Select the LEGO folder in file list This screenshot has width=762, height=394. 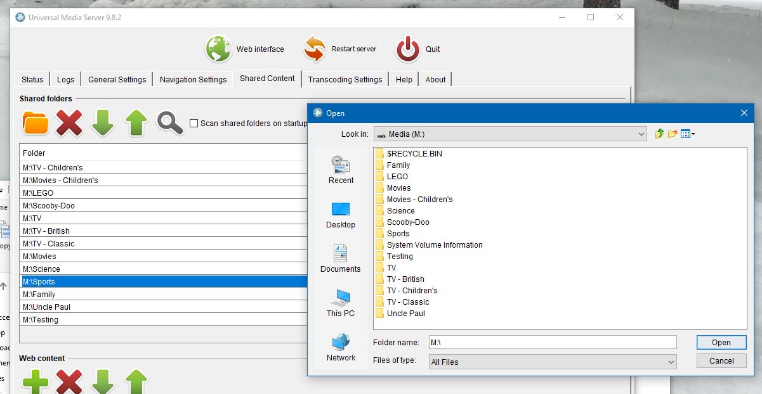(391, 177)
